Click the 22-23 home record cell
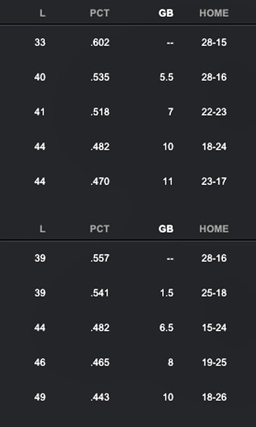Image resolution: width=256 pixels, height=427 pixels. (214, 112)
